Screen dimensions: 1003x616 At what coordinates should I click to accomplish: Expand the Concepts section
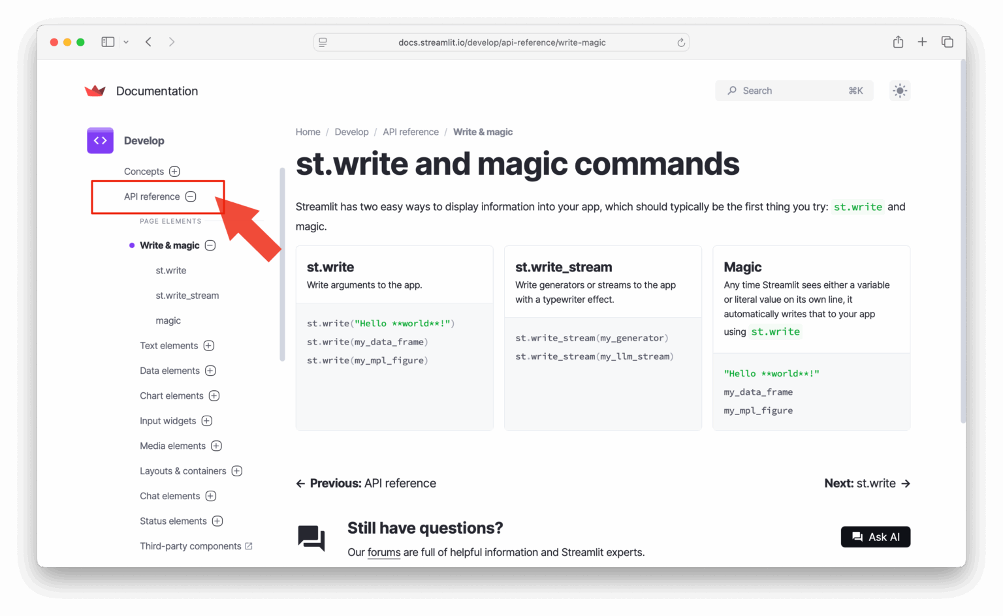174,172
